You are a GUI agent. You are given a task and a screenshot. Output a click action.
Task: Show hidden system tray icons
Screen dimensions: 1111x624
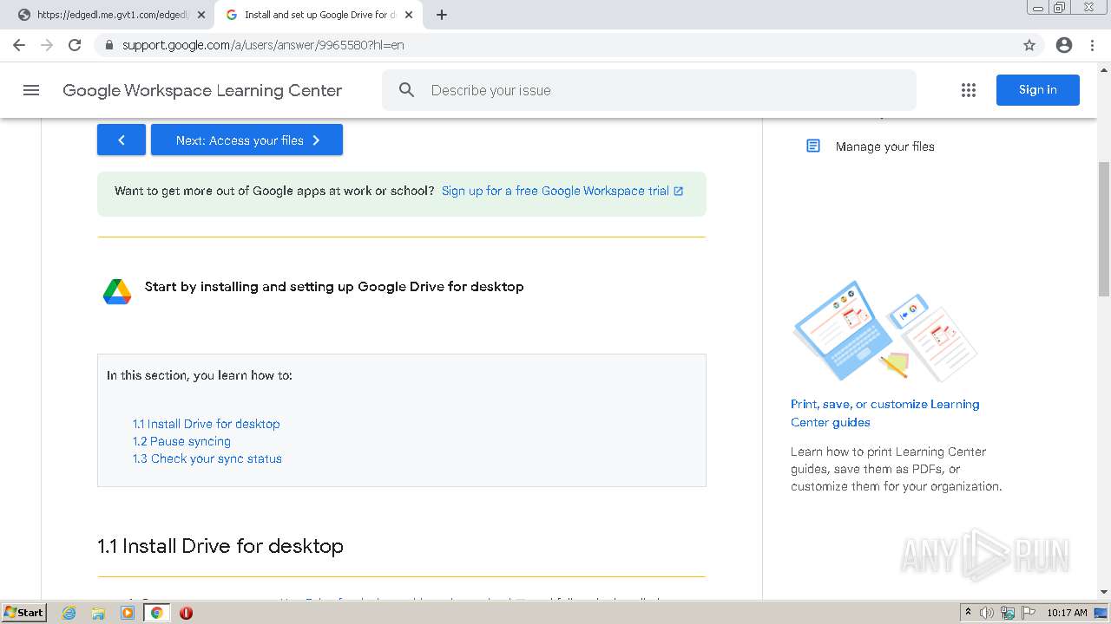tap(968, 613)
